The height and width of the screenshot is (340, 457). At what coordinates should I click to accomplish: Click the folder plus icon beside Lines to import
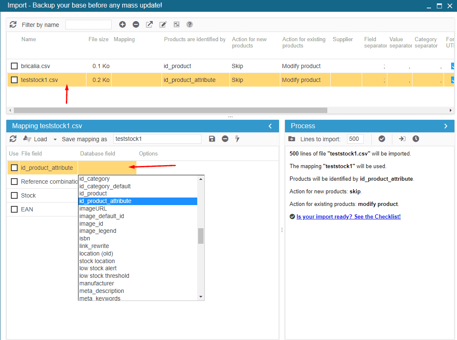(292, 139)
